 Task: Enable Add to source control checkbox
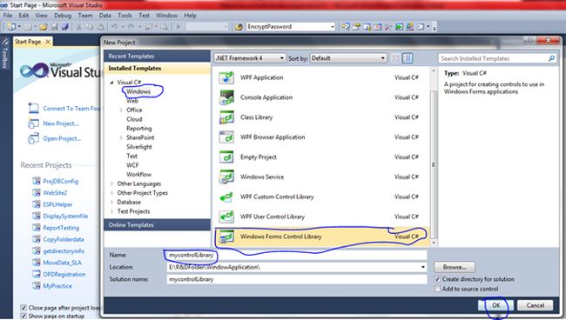tap(437, 289)
